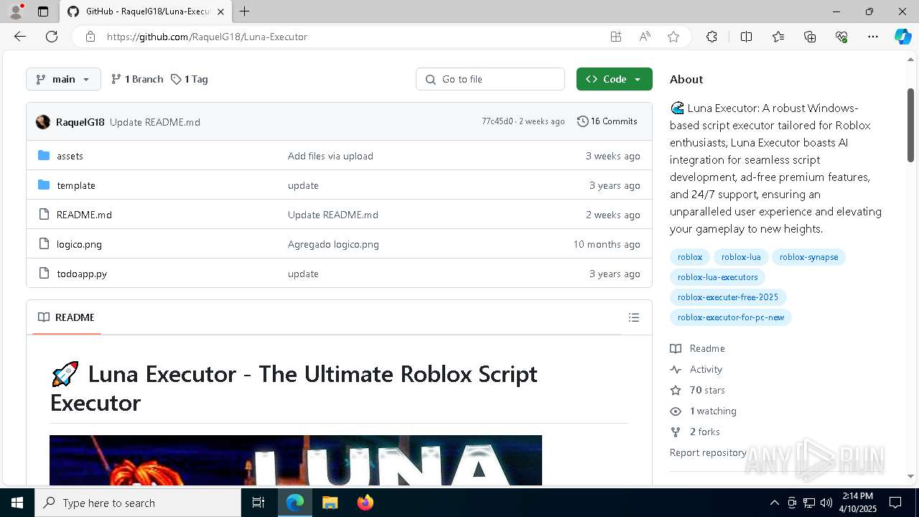Open 'Agregado logico.png' commit message
919x517 pixels.
[333, 244]
